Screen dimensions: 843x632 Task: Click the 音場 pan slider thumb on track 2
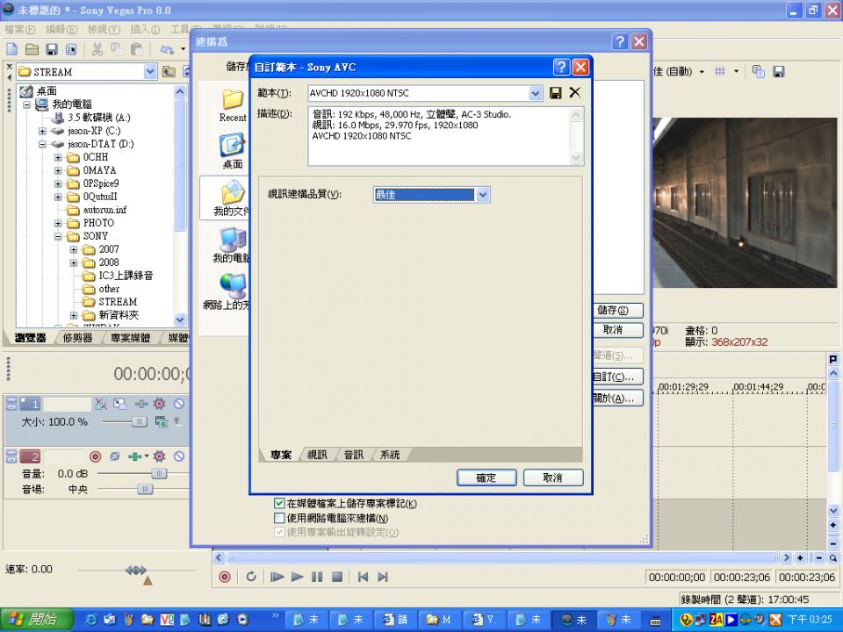click(145, 489)
